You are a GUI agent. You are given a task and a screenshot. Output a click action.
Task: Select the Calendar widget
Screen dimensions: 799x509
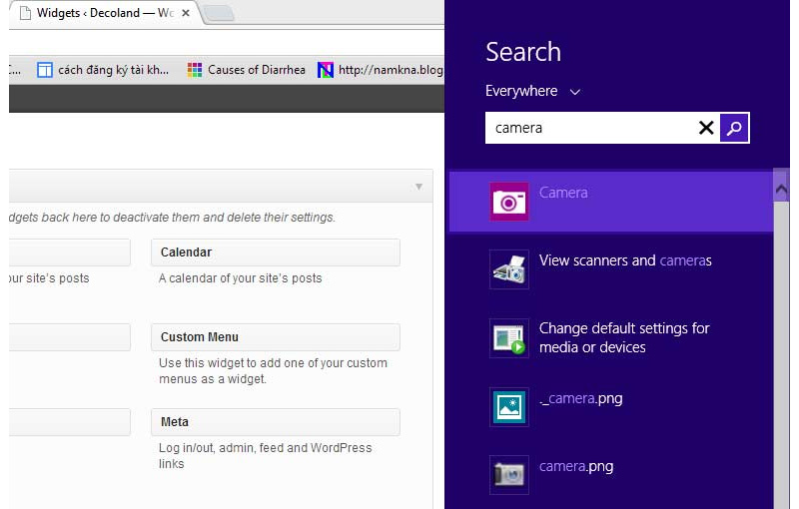click(x=276, y=253)
